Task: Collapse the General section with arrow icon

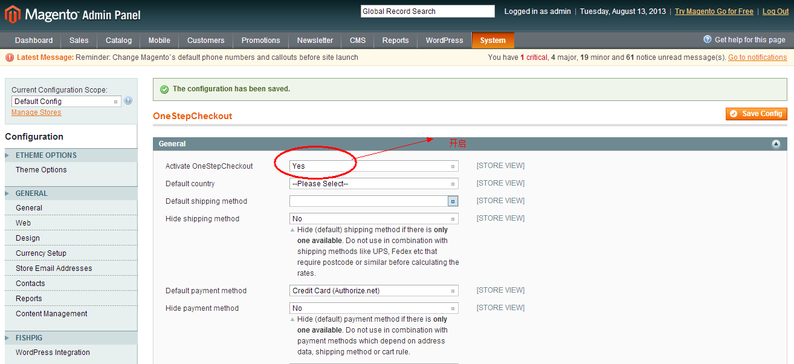Action: [776, 144]
